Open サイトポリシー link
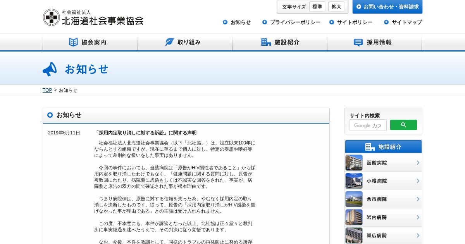Image resolution: width=465 pixels, height=244 pixels. (355, 22)
